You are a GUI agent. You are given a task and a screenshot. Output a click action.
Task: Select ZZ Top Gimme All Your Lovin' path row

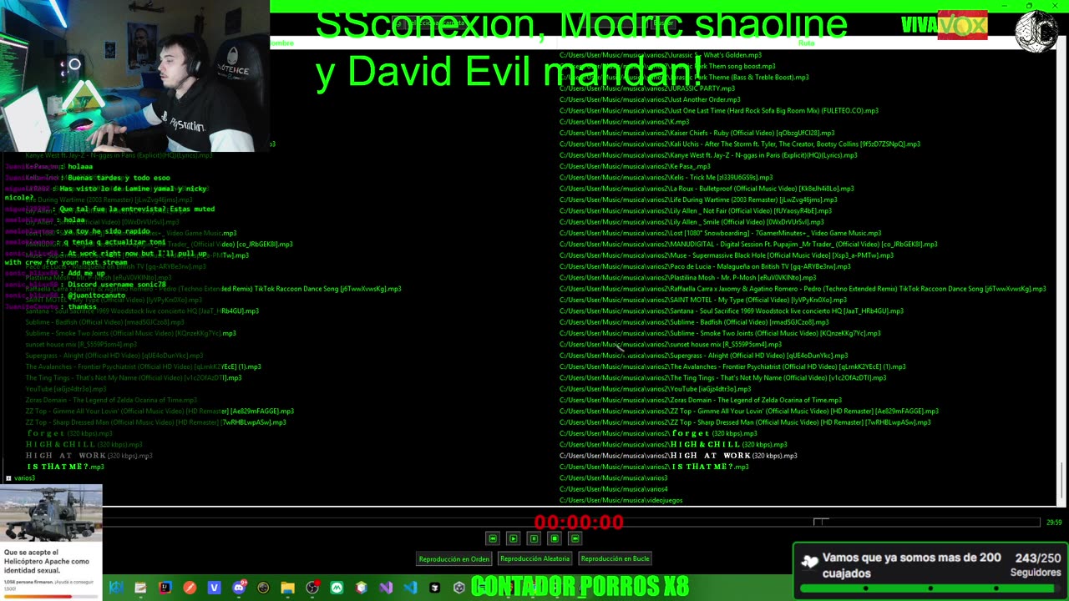click(748, 411)
